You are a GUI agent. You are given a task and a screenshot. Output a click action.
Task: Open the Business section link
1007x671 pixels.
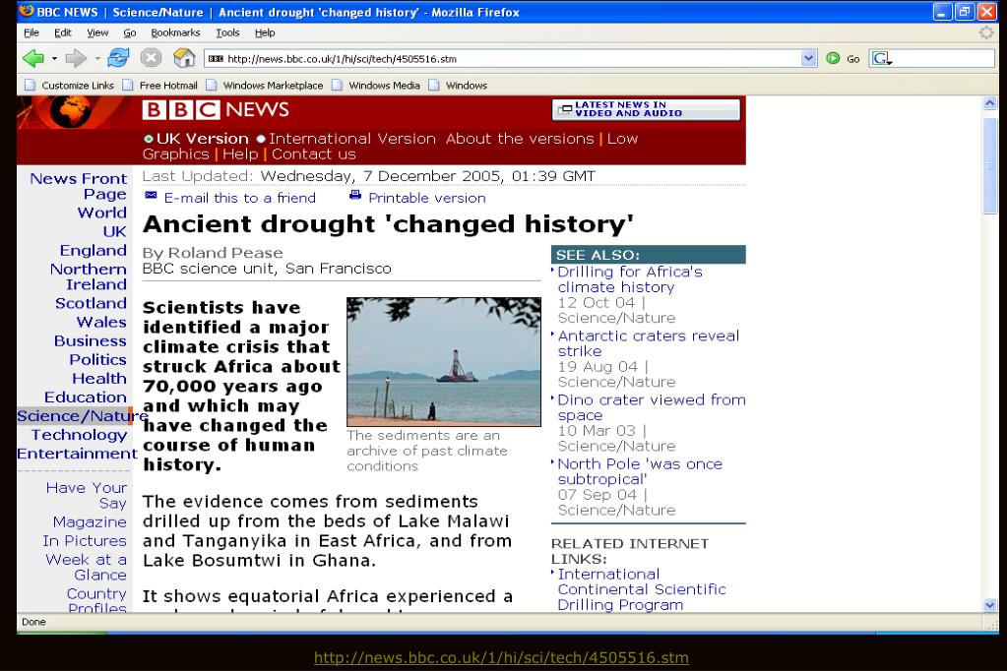pos(90,341)
